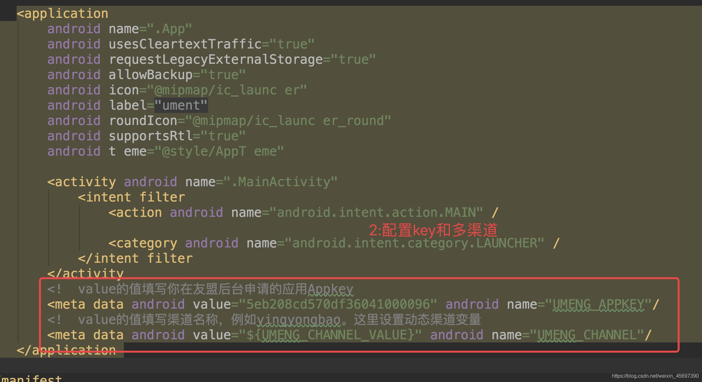Image resolution: width=702 pixels, height=382 pixels.
Task: Click the blog.csdn.net watermark link
Action: 655,376
